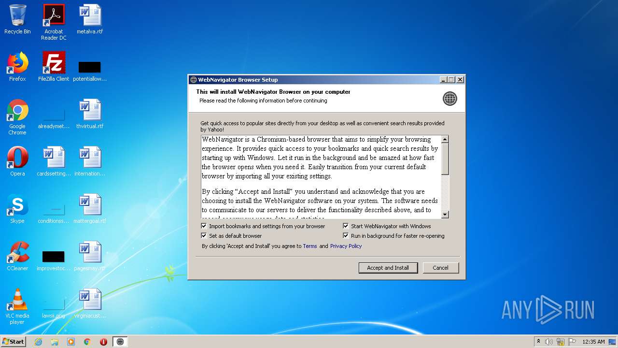Screen dimensions: 618x348
Task: Click the WebNavigator globe logo
Action: click(x=449, y=99)
